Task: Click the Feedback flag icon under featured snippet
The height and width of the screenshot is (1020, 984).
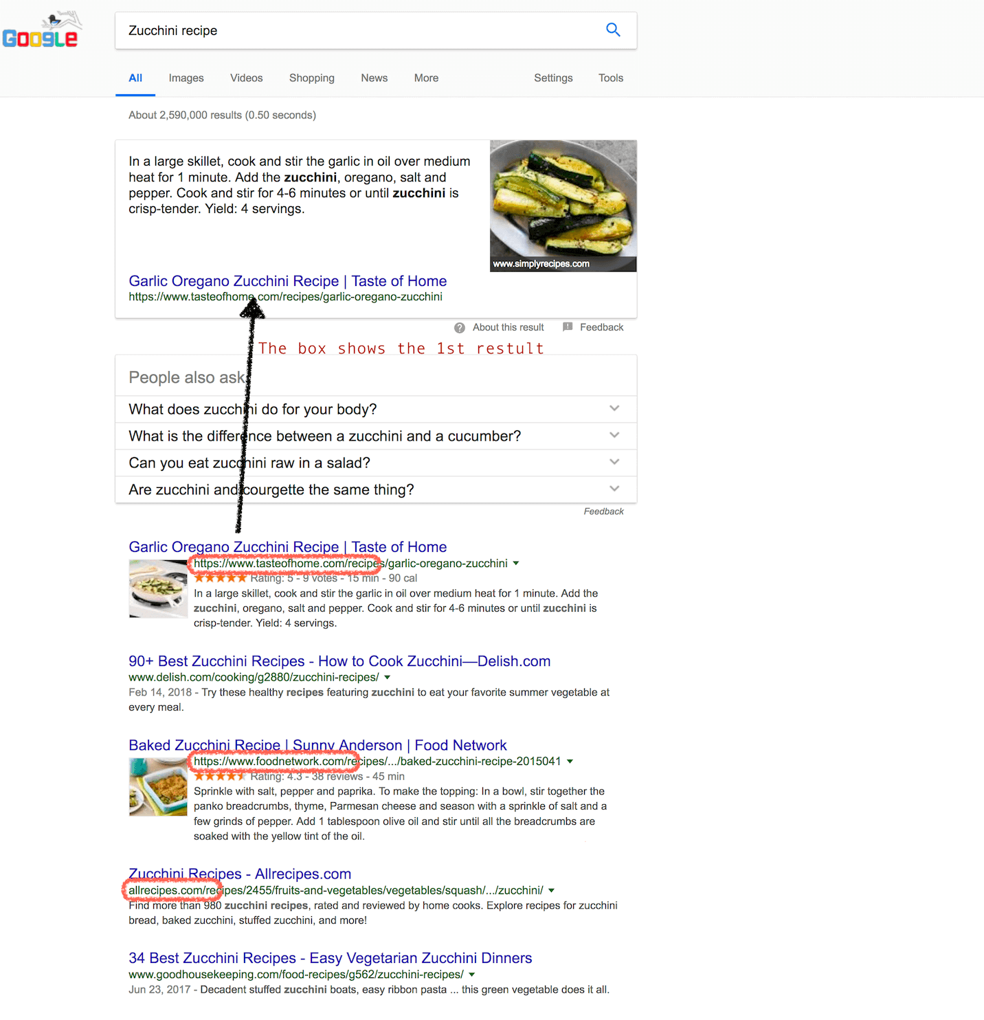Action: (x=568, y=327)
